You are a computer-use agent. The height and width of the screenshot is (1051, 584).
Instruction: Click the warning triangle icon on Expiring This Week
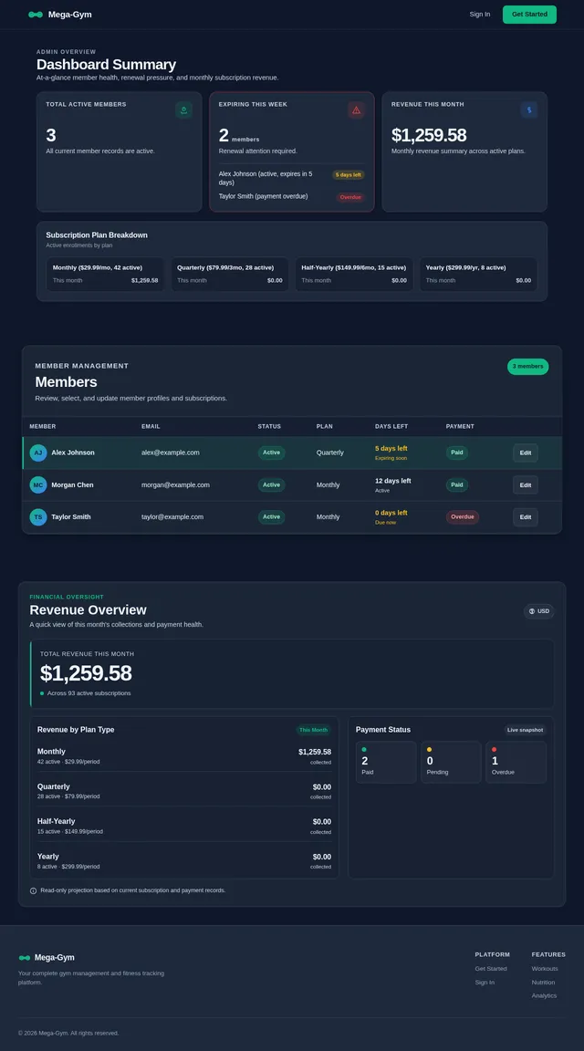356,109
